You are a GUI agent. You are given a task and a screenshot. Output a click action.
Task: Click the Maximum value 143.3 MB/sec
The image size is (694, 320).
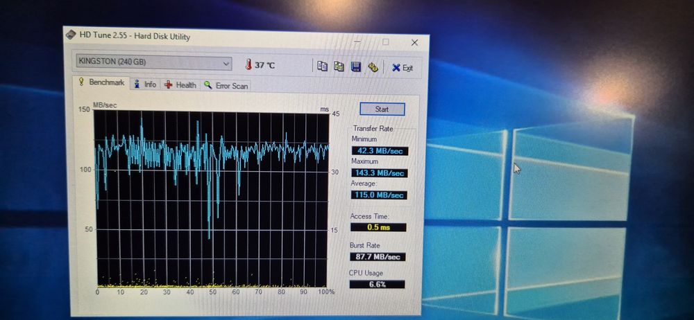[x=380, y=173]
